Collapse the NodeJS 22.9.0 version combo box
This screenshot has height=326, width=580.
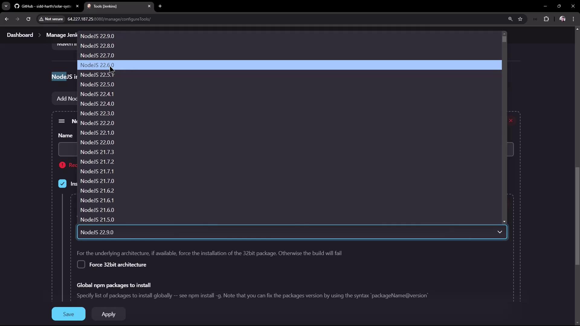499,232
